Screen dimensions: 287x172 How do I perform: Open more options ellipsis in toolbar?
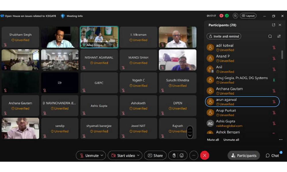194,155
